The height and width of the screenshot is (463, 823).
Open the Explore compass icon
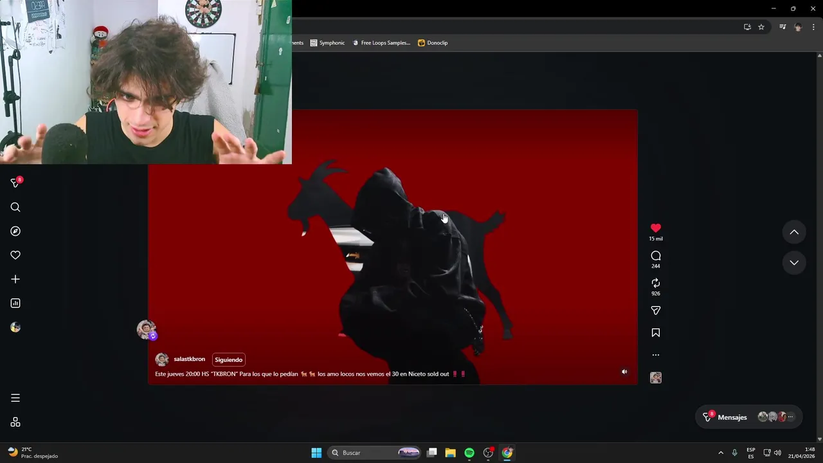15,231
